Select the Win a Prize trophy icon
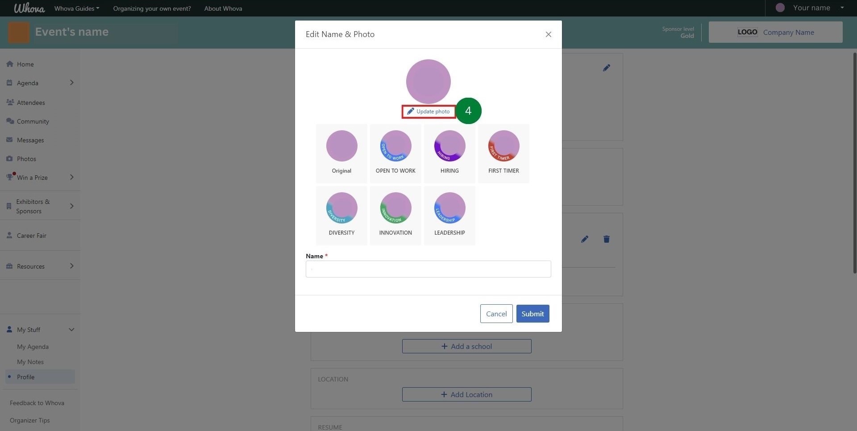The image size is (857, 431). (x=10, y=177)
